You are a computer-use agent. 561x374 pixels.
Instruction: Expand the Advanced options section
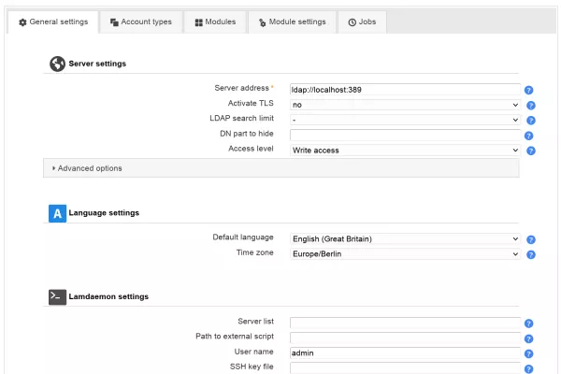(x=280, y=168)
